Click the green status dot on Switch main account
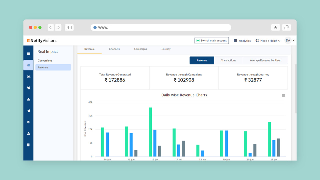Image resolution: width=320 pixels, height=180 pixels. pos(198,40)
